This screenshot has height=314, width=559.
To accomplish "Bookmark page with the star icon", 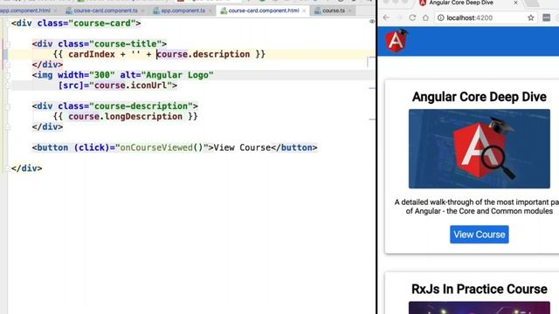I will [531, 17].
